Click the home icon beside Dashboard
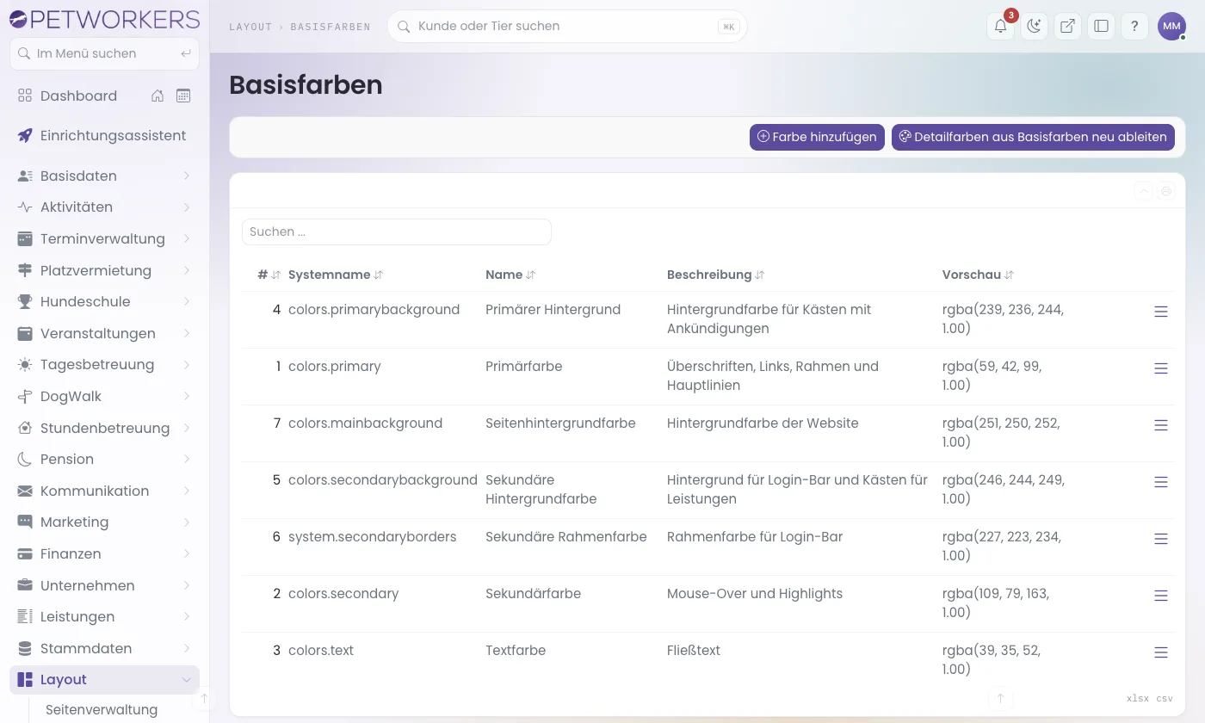Screen dimensions: 1205x723 (x=158, y=96)
